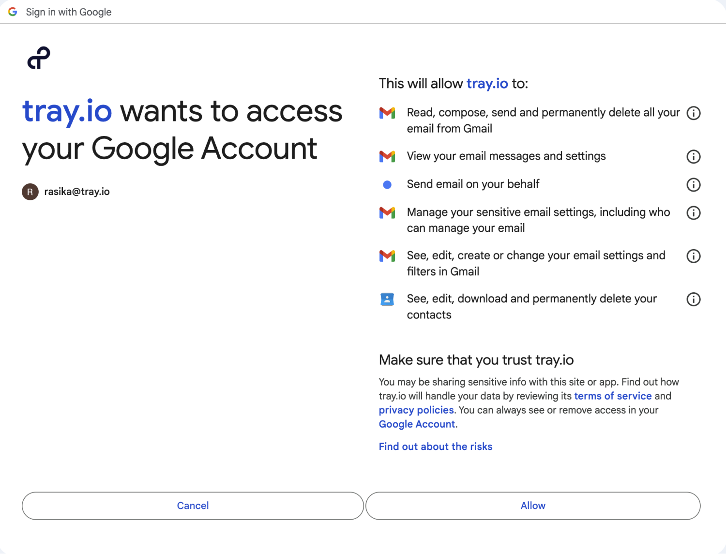
Task: Click the rasika@tray.io account avatar
Action: tap(30, 192)
